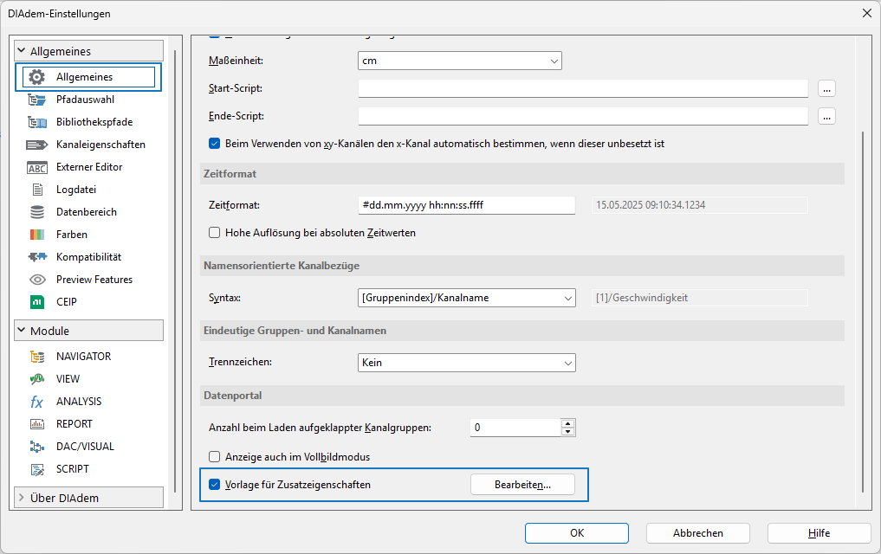Click into the Zeitformat input field
Viewport: 881px width, 554px height.
click(466, 205)
